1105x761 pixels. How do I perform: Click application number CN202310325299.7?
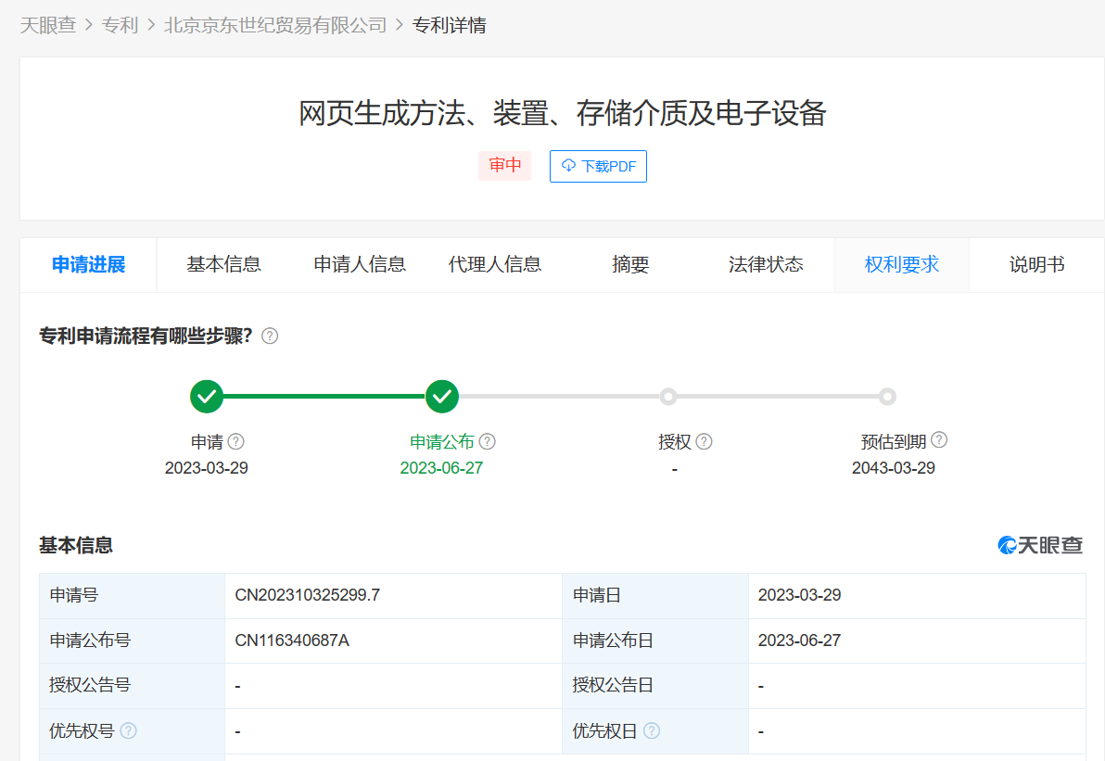tap(307, 595)
